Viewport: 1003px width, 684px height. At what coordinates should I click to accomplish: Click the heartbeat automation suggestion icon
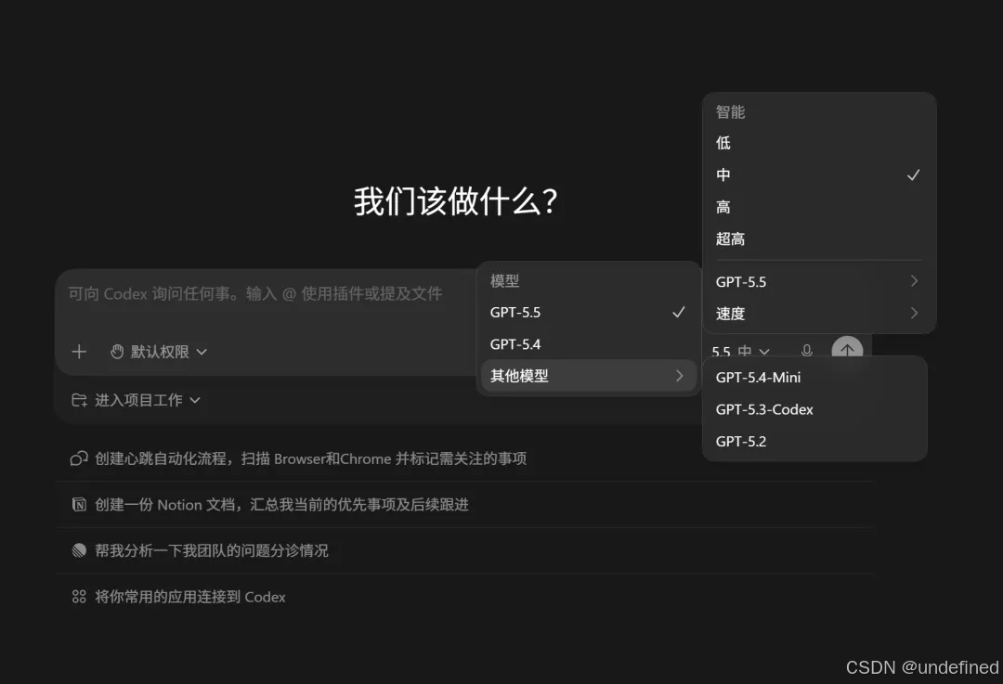(79, 458)
